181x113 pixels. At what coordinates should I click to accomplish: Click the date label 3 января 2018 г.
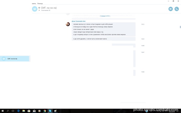(105, 16)
